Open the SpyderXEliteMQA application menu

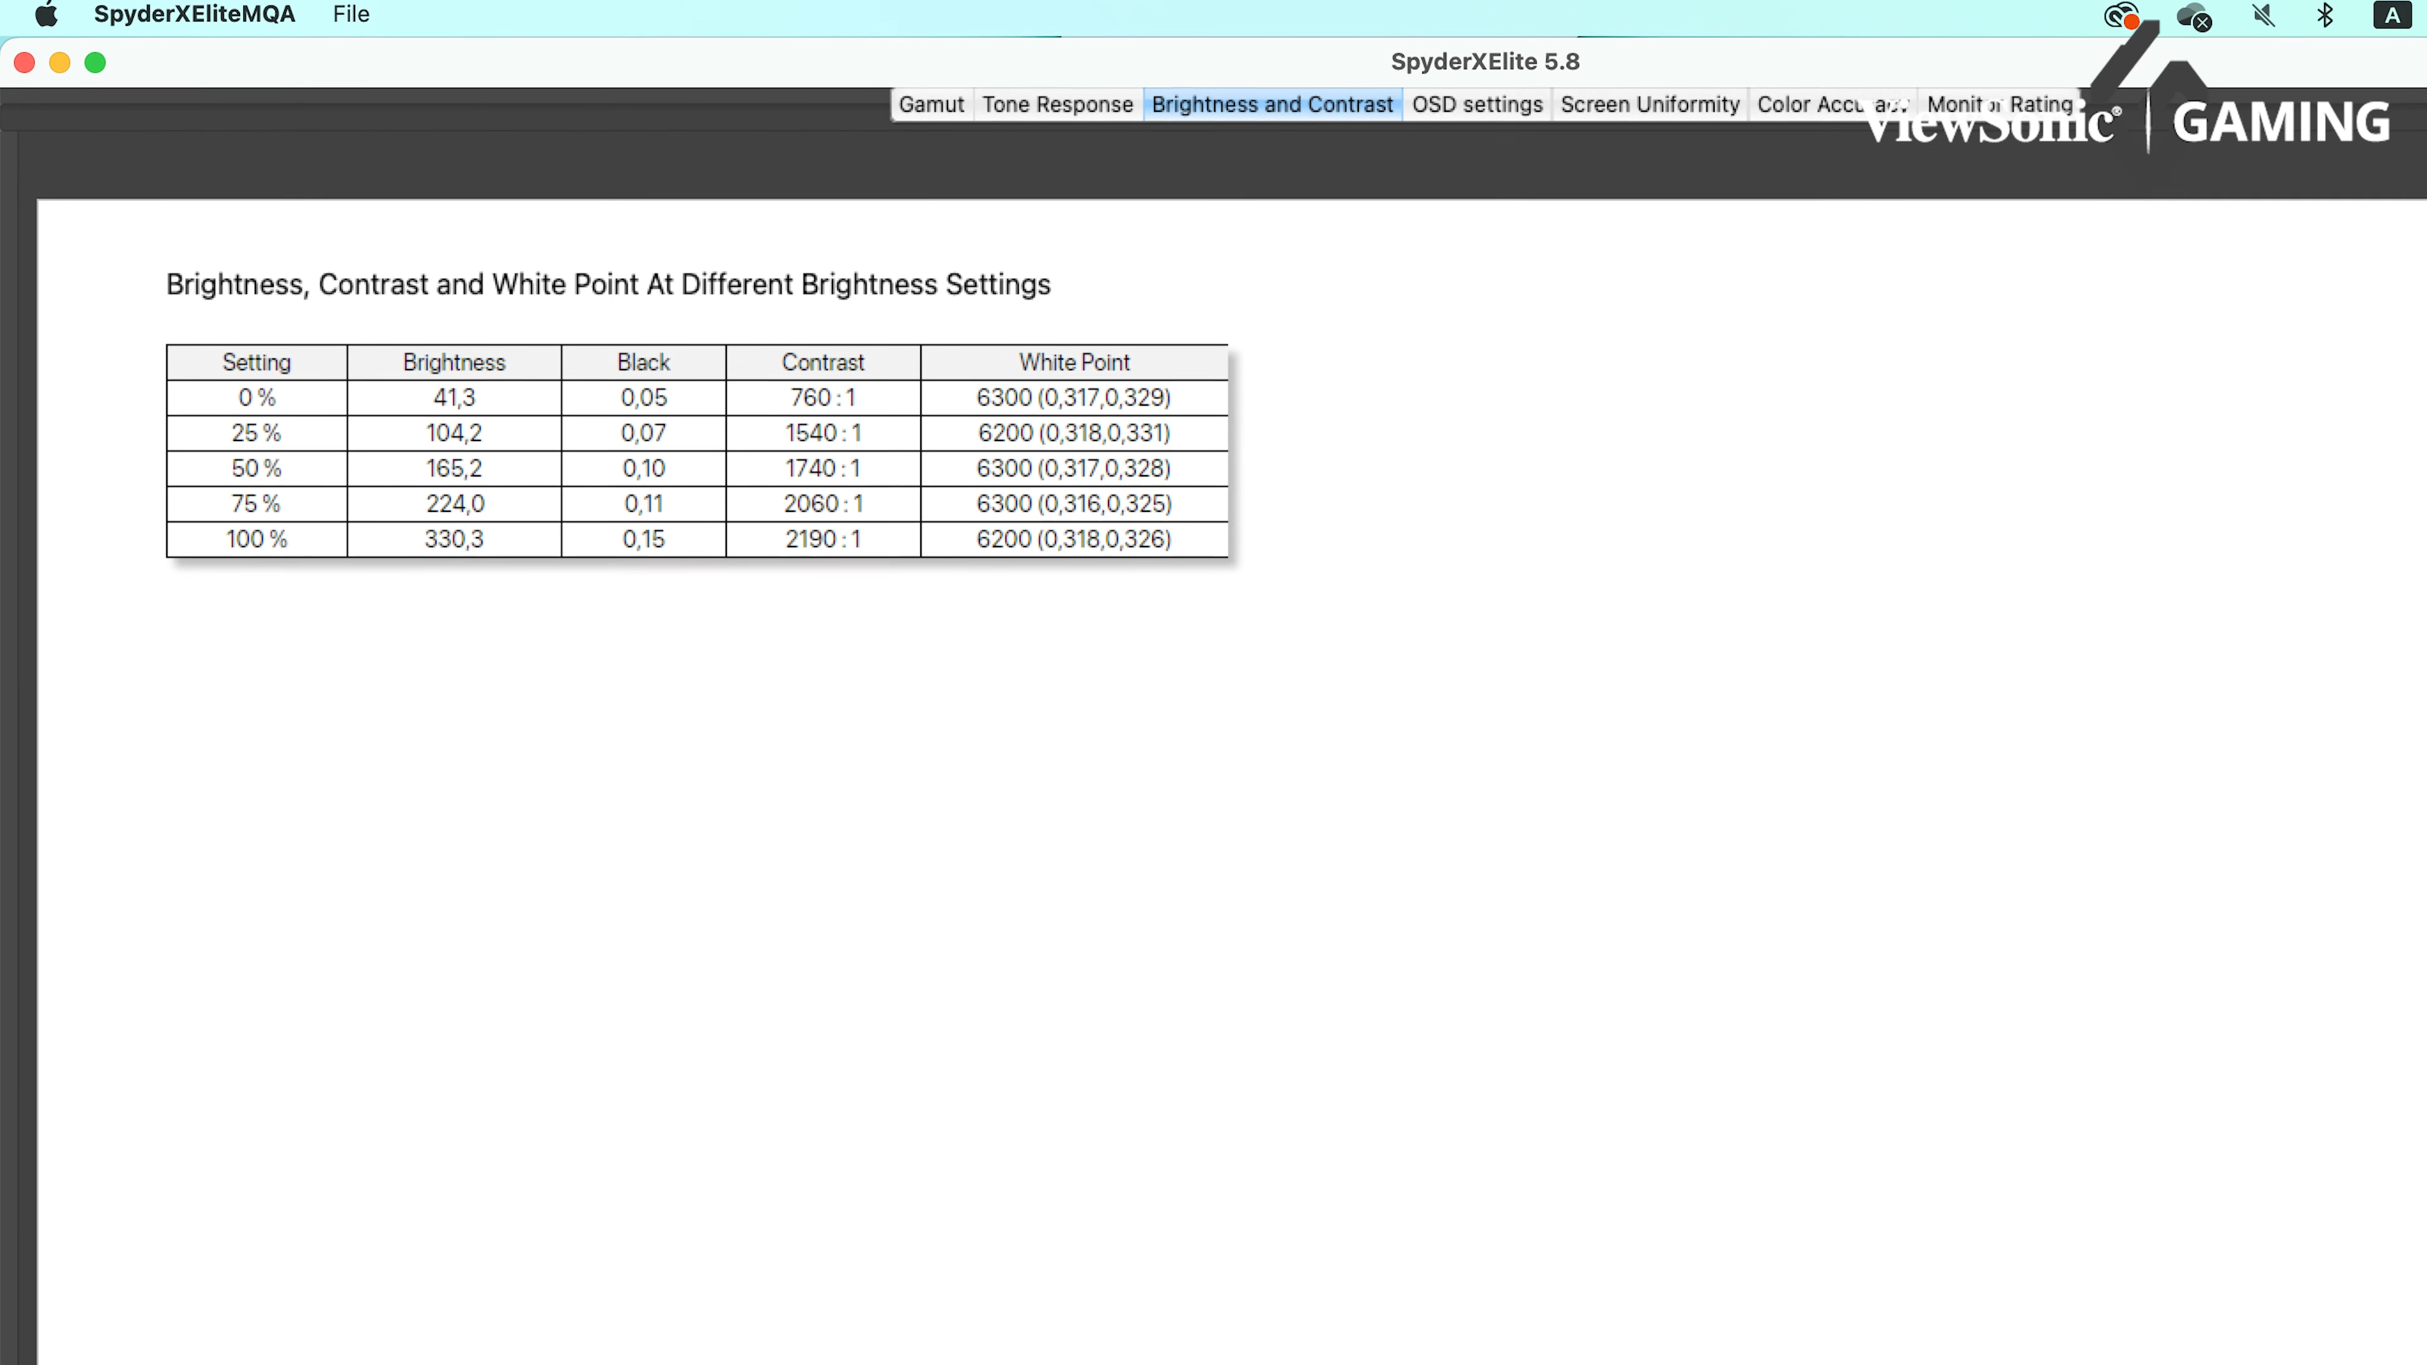[x=194, y=14]
